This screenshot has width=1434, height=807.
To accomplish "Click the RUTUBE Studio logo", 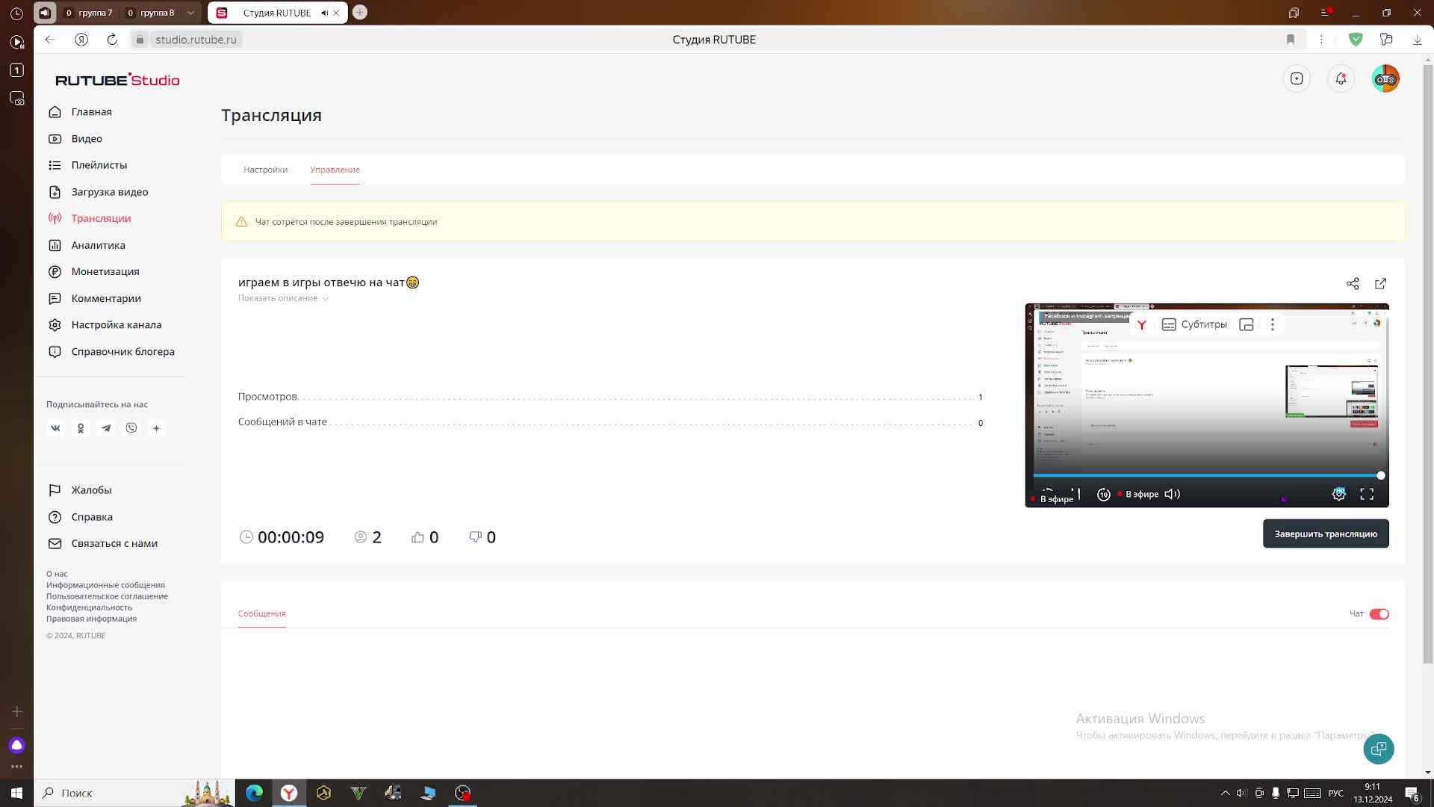I will [x=117, y=80].
